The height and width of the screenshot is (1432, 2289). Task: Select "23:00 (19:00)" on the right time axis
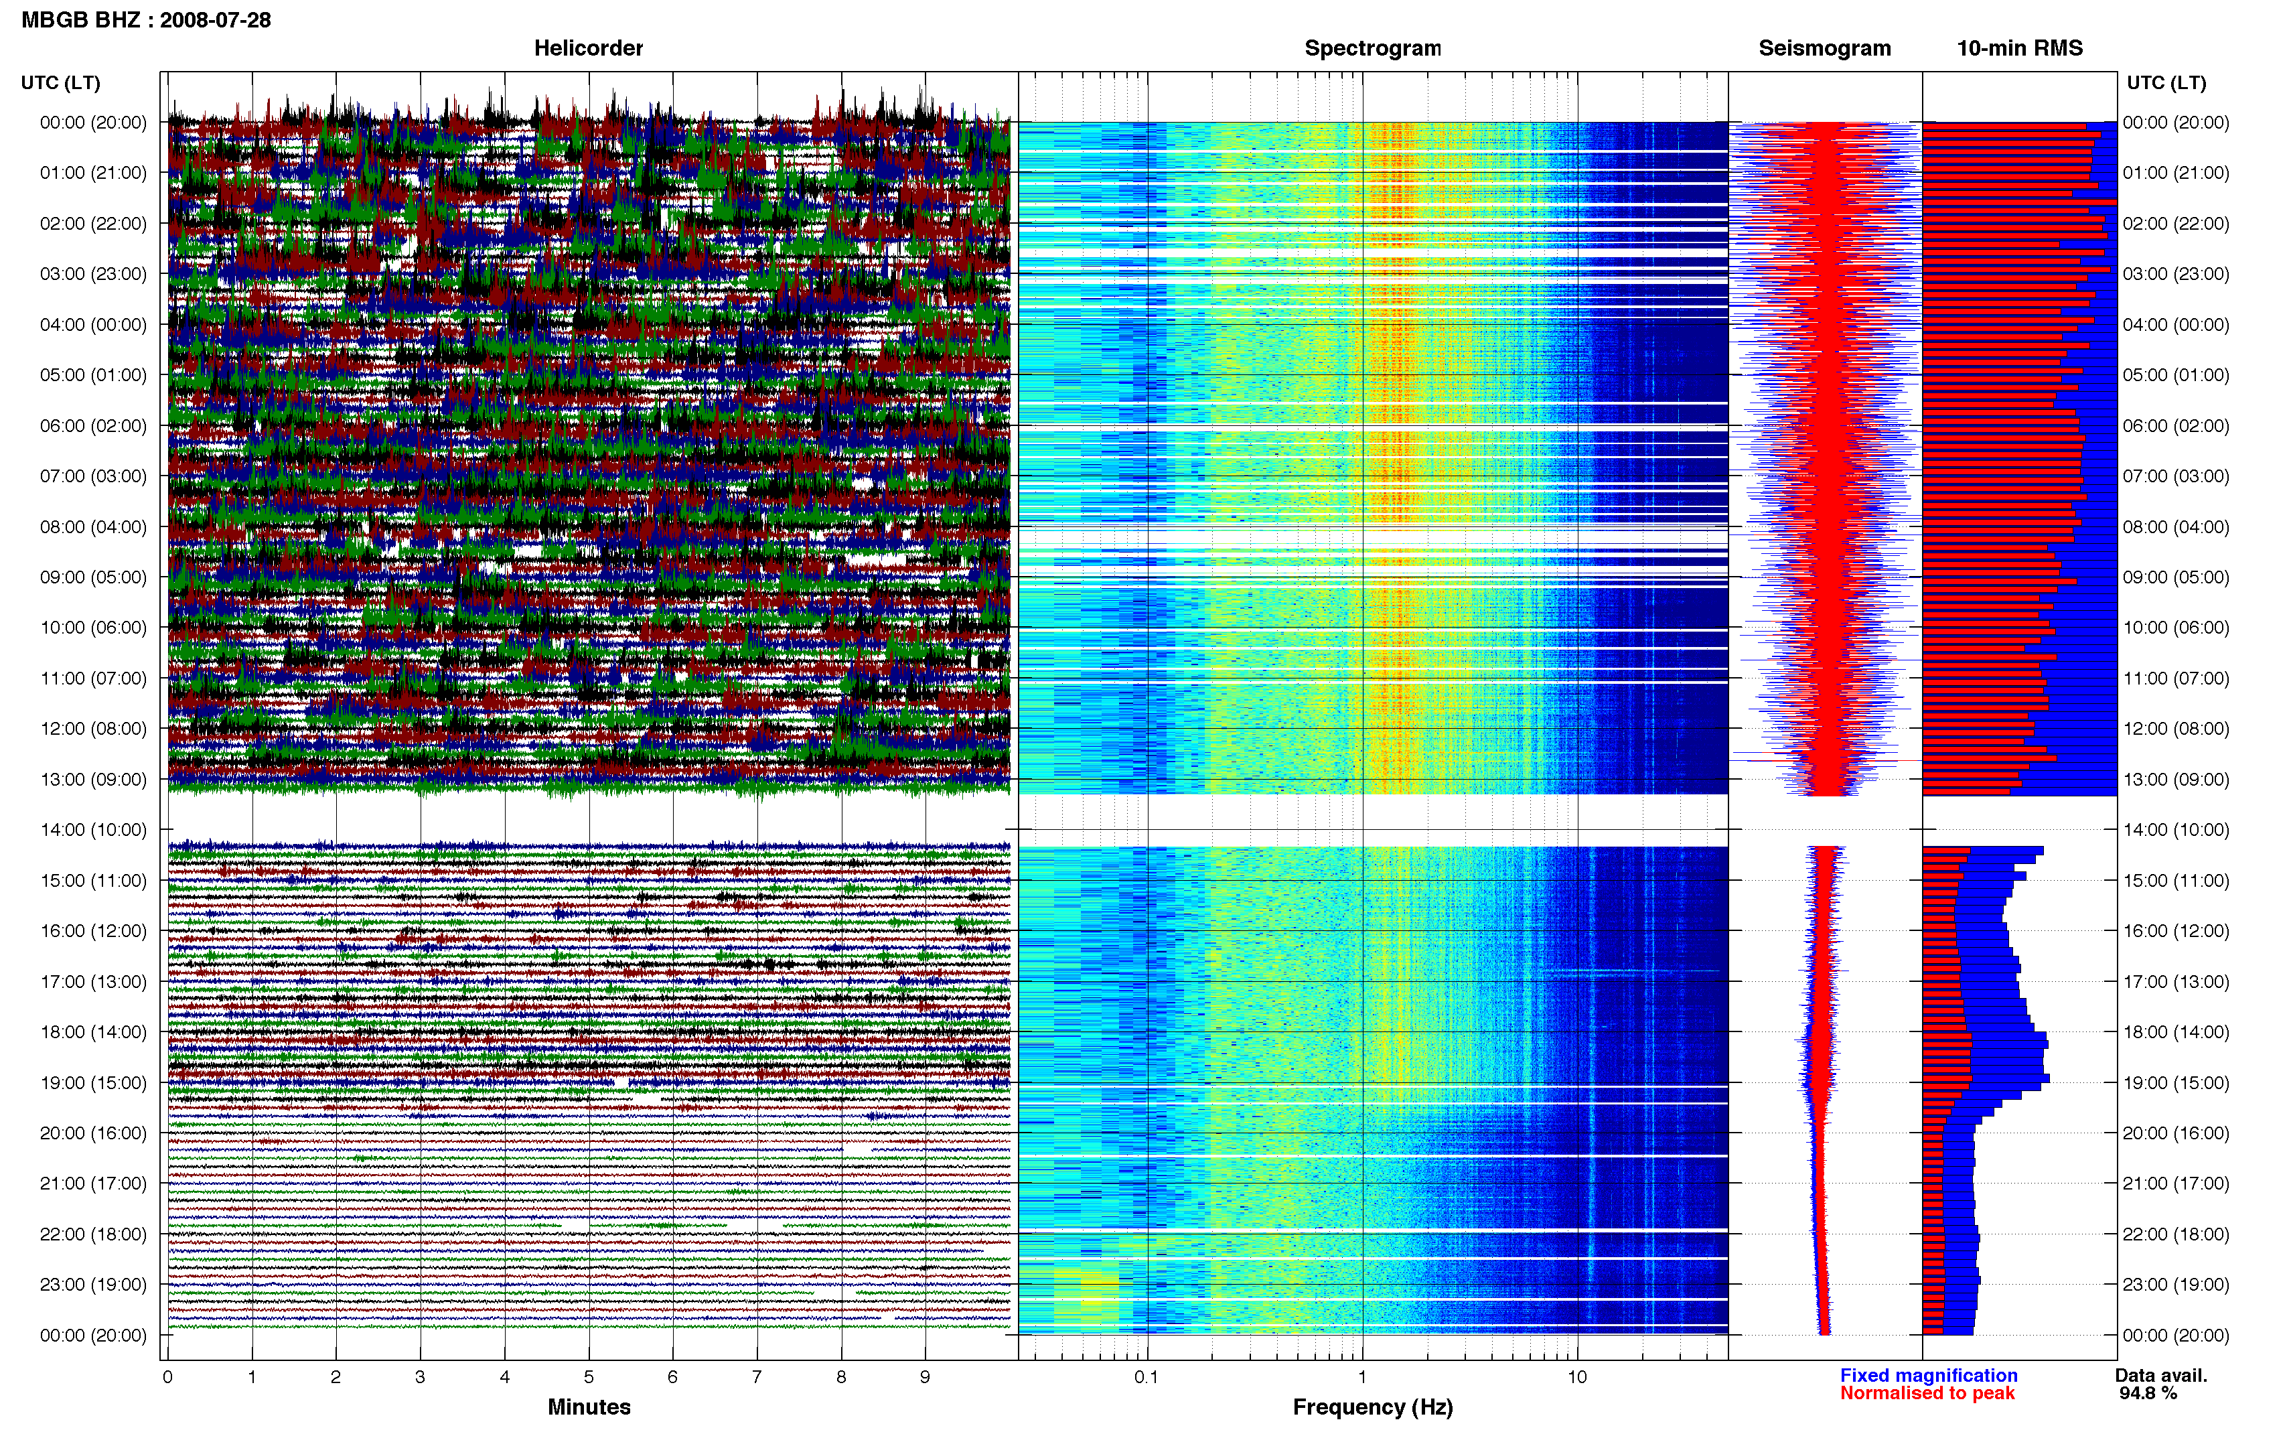tap(2175, 1285)
